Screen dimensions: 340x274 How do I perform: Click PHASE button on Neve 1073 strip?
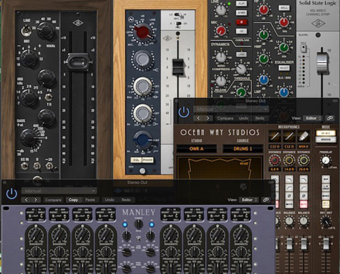[148, 160]
